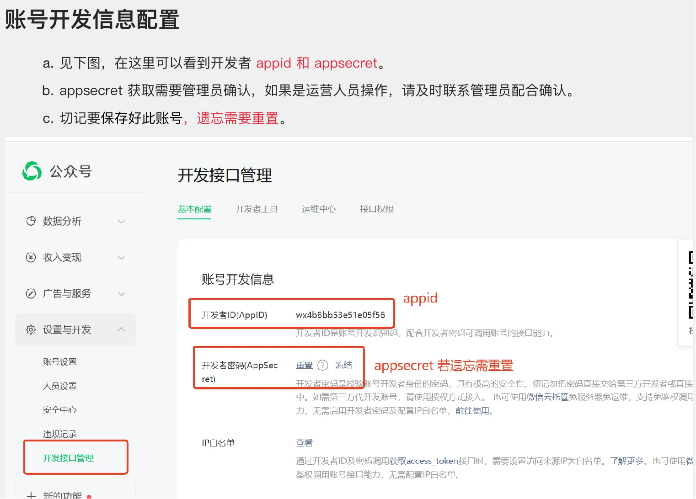Open 开发接口管理 in the sidebar

(69, 458)
